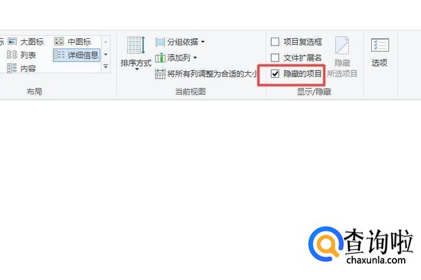Choose the 内容 content layout
The width and height of the screenshot is (421, 280).
tap(21, 69)
